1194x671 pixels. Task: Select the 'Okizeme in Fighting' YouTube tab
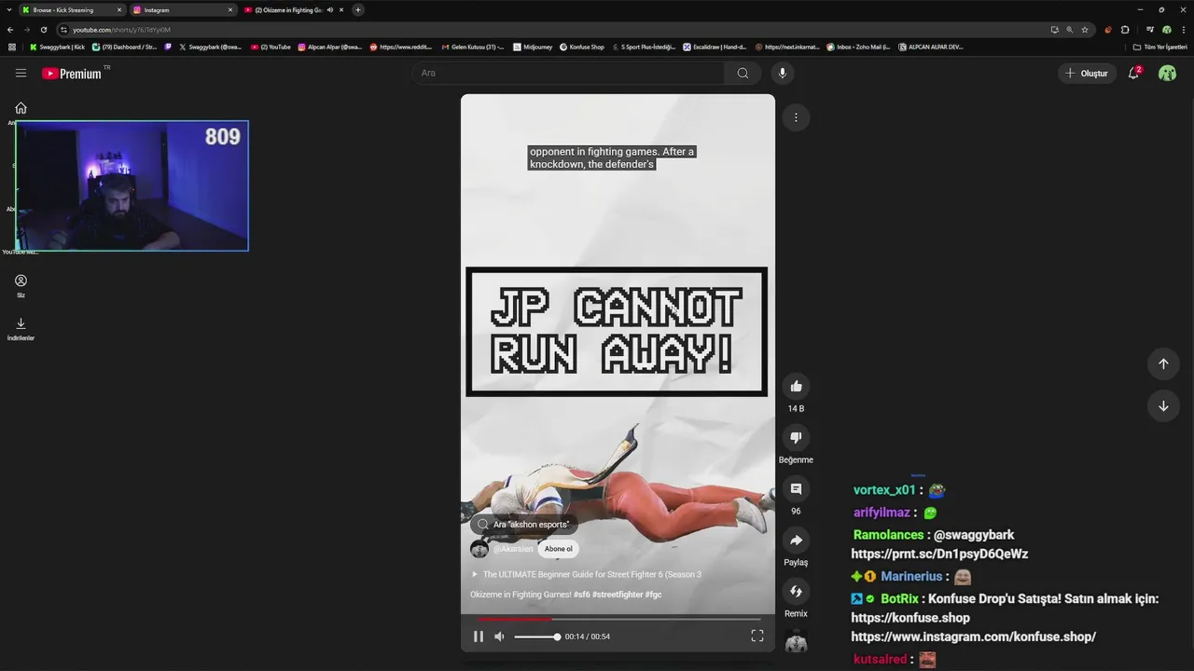tap(293, 9)
